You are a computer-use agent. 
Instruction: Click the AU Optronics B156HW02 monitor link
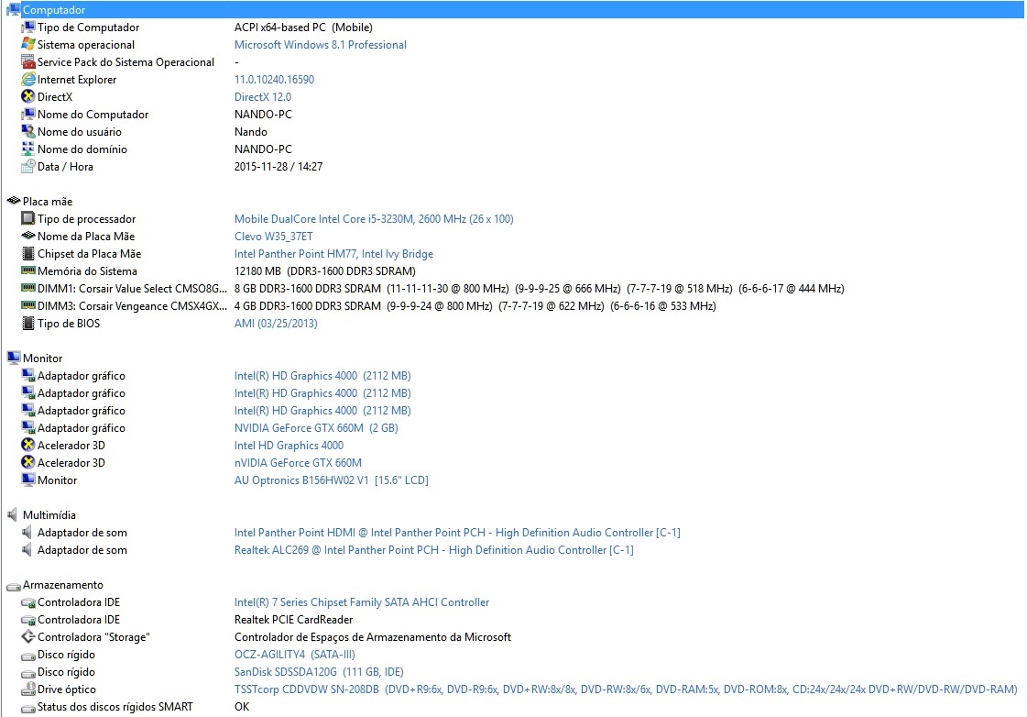tap(331, 480)
